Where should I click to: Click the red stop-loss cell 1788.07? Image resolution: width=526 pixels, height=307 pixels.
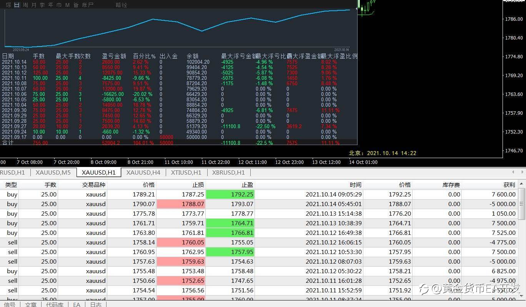click(181, 204)
